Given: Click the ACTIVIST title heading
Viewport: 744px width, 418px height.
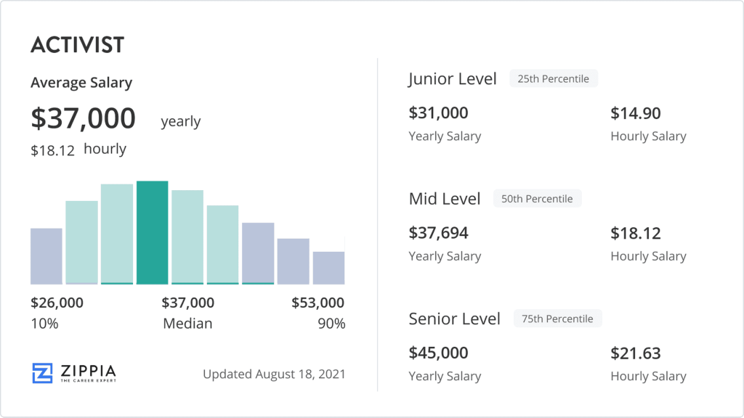Looking at the screenshot, I should click(77, 45).
